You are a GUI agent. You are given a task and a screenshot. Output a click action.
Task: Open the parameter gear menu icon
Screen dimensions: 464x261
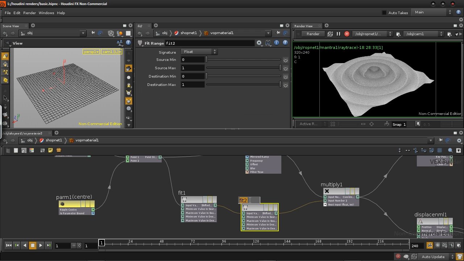point(259,42)
